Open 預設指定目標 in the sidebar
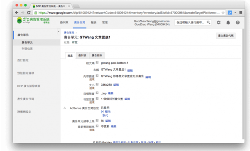Screen dimensions: 250x151 [x=25, y=73]
